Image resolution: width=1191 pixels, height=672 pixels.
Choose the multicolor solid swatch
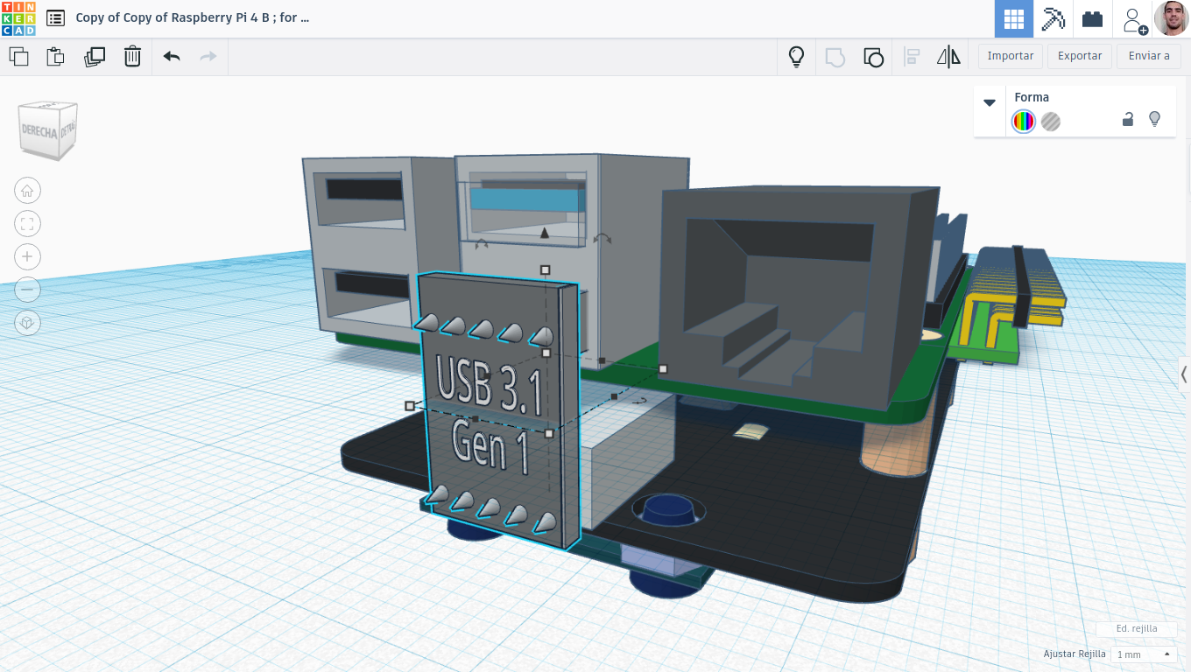pyautogui.click(x=1024, y=122)
